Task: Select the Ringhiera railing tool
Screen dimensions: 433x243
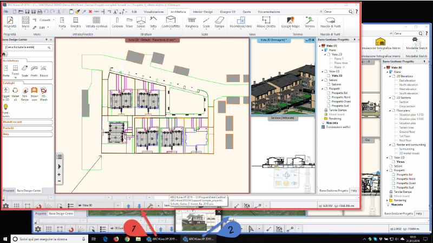Action: (192, 22)
